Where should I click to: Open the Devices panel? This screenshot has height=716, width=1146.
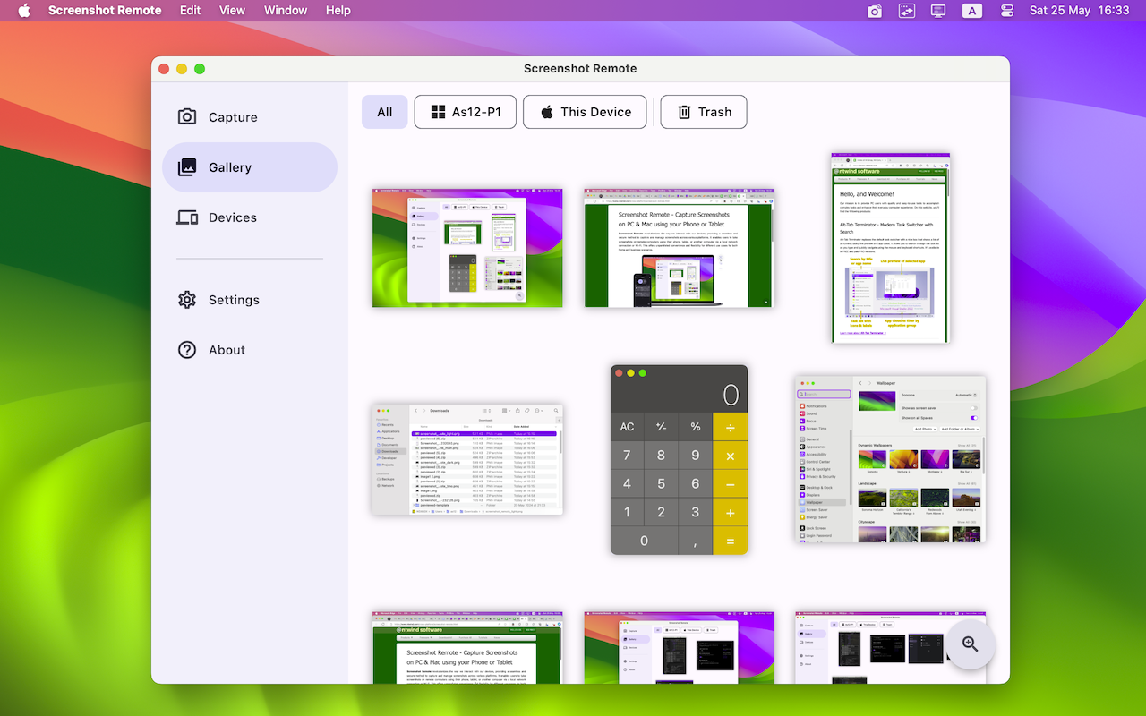click(234, 217)
